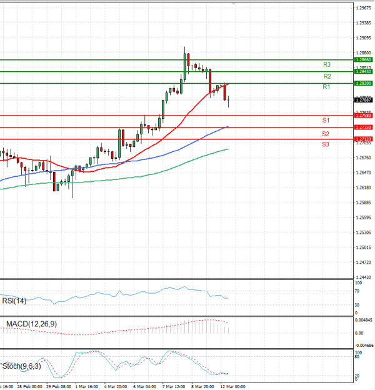Viewport: 375px width, 390px height.
Task: Select the S2 support label
Action: tap(326, 134)
